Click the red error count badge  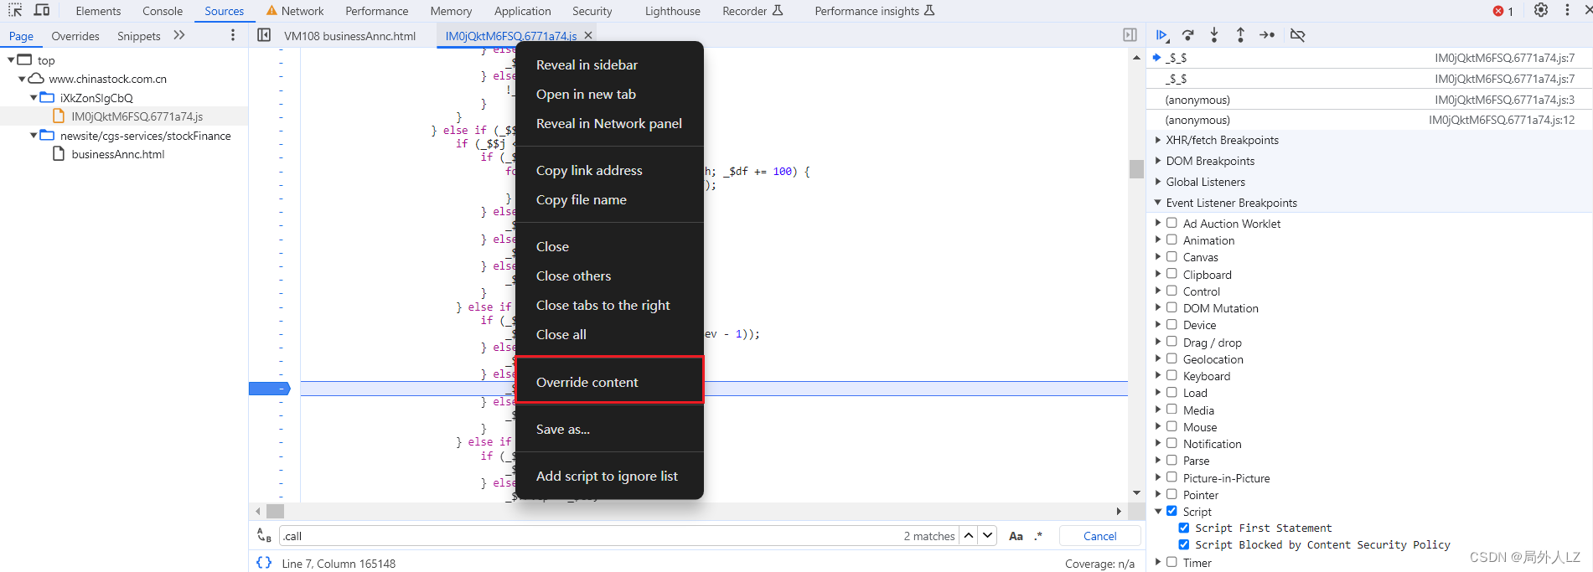coord(1503,11)
